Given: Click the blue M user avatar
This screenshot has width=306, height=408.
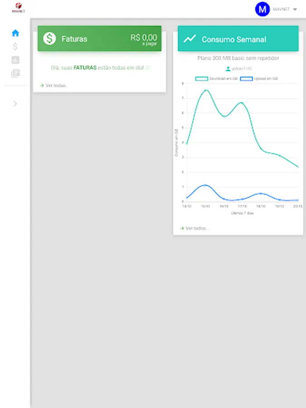Looking at the screenshot, I should click(262, 9).
